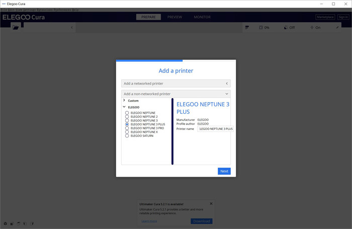Click the printer list vertical scrollbar
Image resolution: width=352 pixels, height=229 pixels.
click(x=172, y=131)
